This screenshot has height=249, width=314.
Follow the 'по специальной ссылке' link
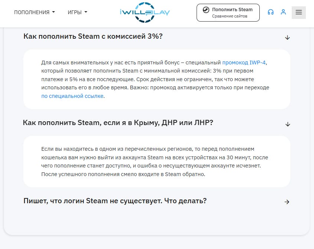(72, 96)
